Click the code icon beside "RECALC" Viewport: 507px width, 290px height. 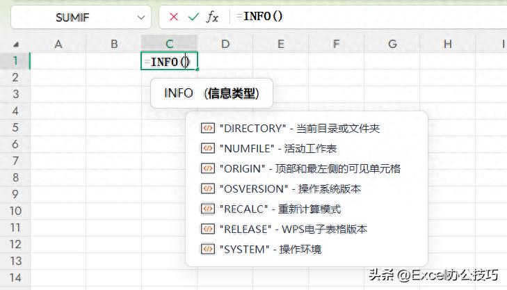pyautogui.click(x=207, y=209)
